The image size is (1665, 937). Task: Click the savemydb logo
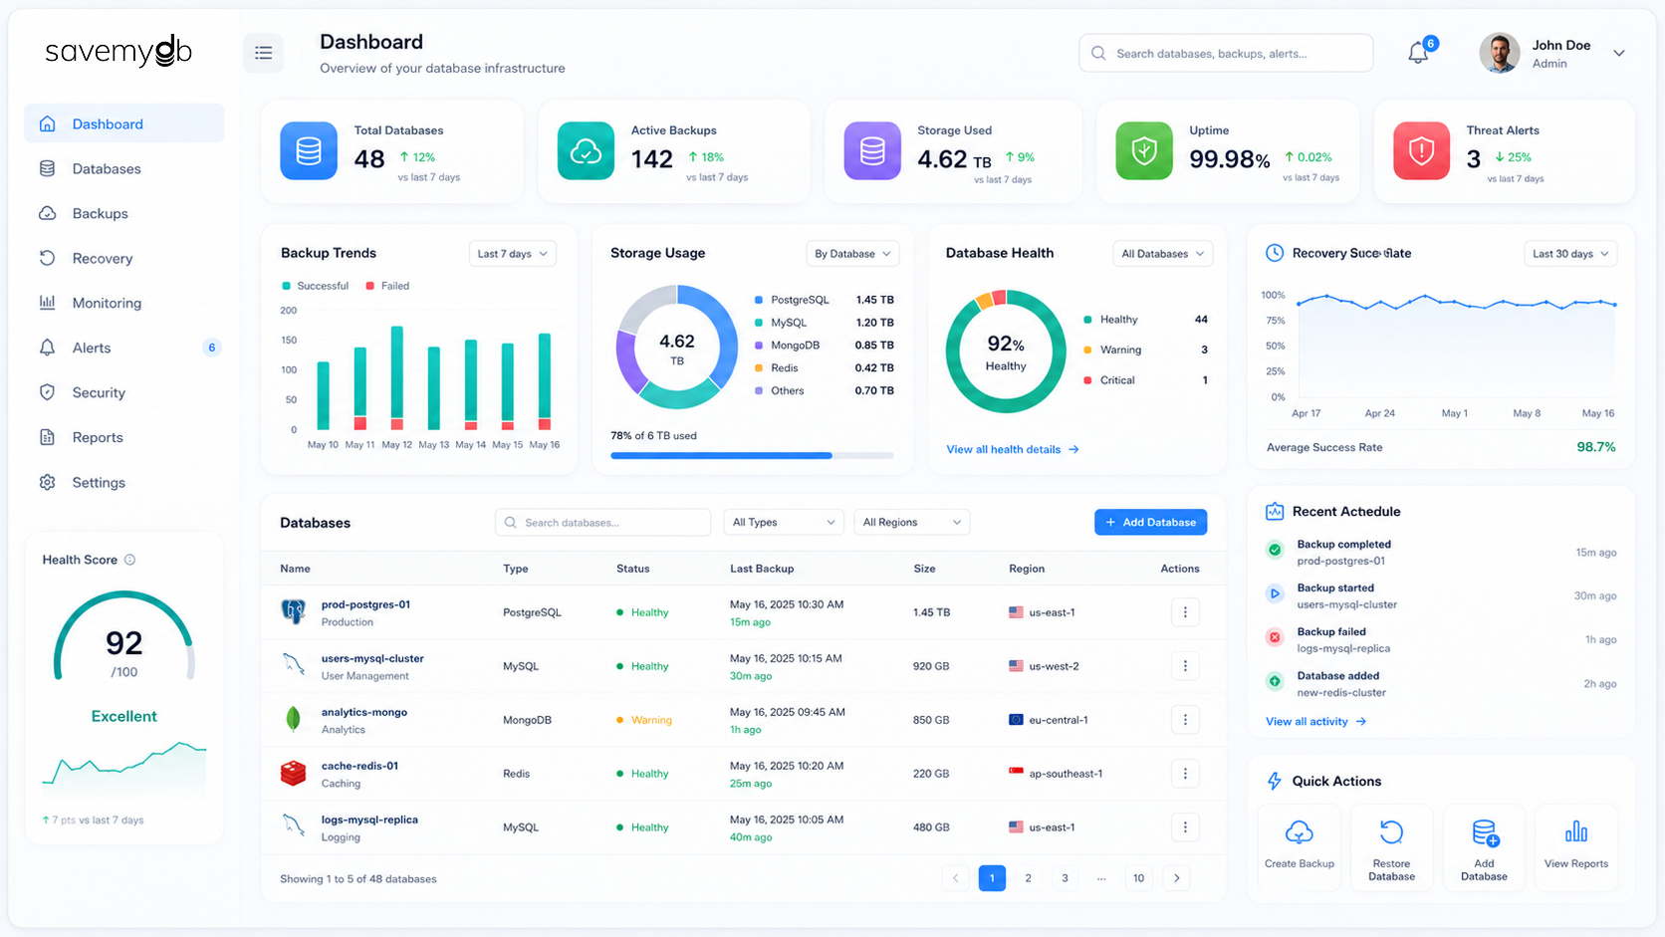(x=119, y=51)
